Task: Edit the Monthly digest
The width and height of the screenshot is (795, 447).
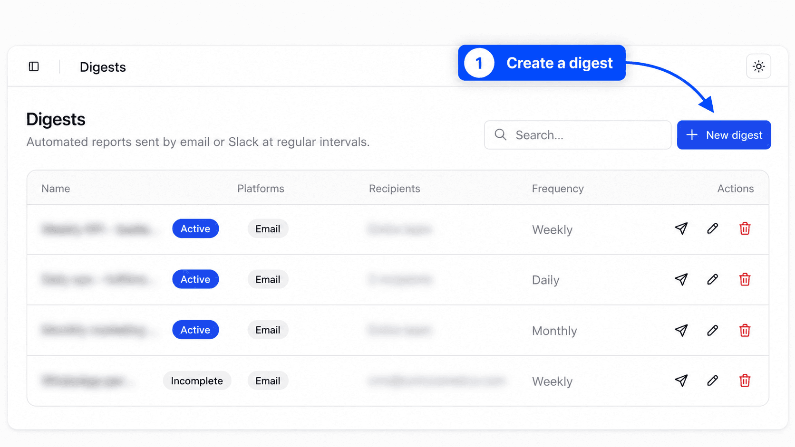Action: (712, 330)
